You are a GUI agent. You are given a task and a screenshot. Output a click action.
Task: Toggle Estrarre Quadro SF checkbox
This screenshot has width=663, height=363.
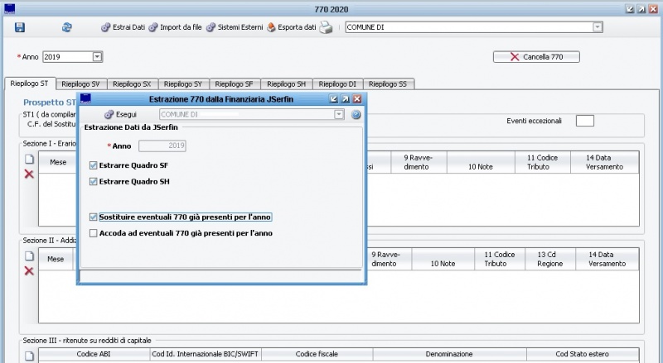point(94,165)
